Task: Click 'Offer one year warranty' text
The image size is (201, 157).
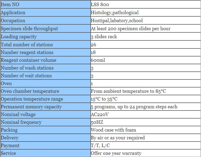Action: pos(116,153)
